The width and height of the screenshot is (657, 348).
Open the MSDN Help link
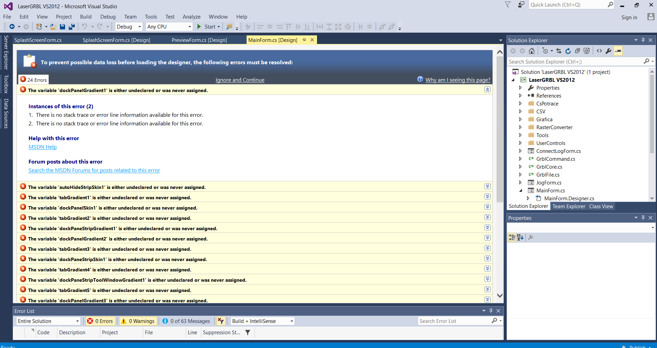(x=43, y=147)
